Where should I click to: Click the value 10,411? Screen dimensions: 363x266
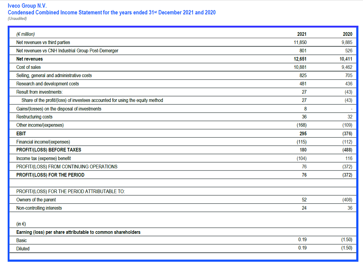[346, 59]
